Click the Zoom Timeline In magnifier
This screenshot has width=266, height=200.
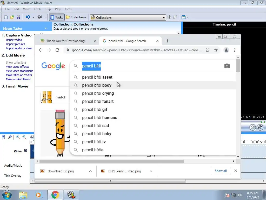pyautogui.click(x=18, y=137)
